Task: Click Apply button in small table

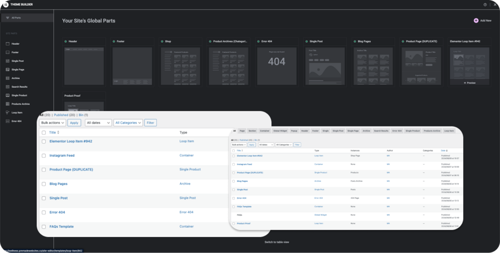Action: coord(252,145)
